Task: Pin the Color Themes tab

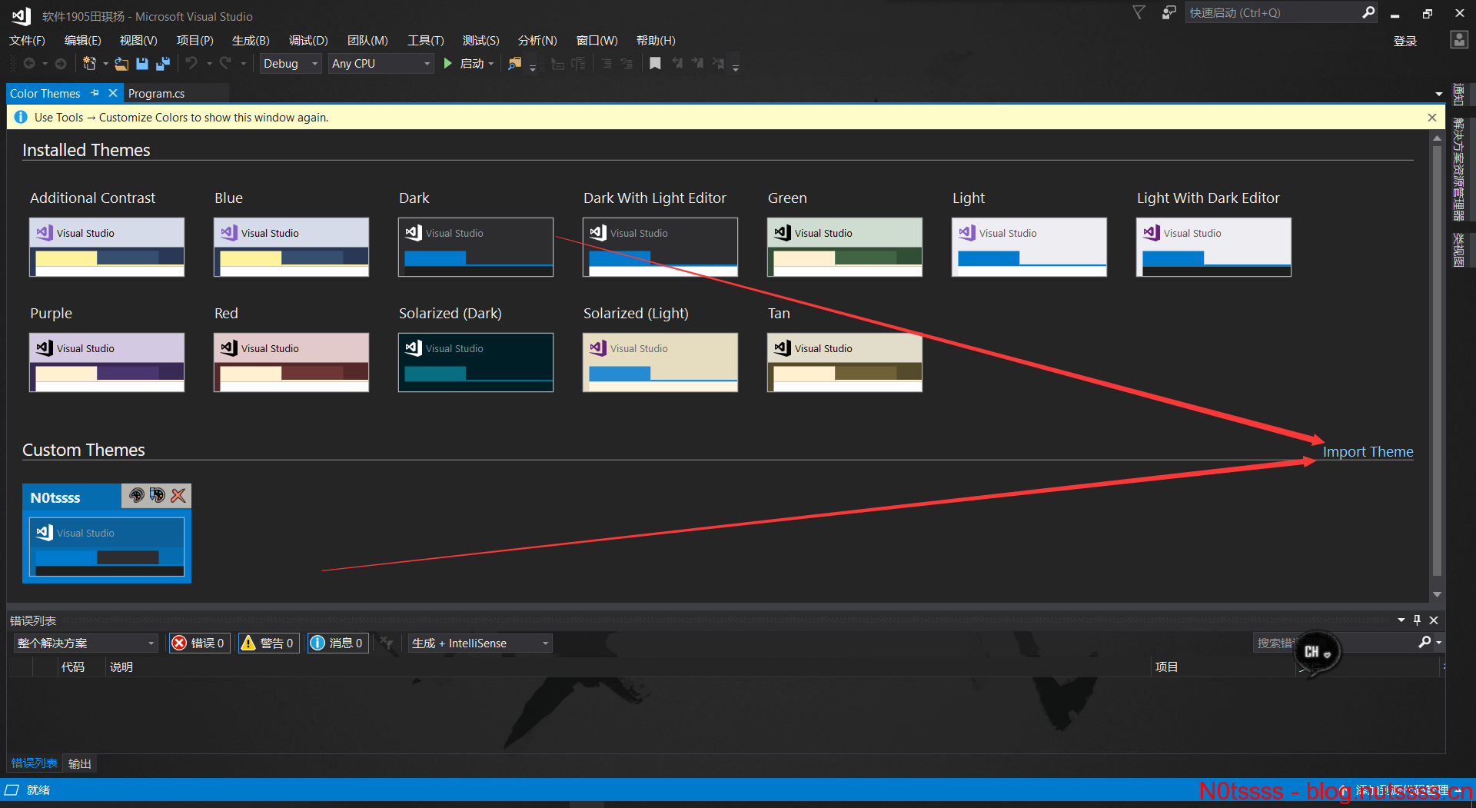Action: click(x=95, y=93)
